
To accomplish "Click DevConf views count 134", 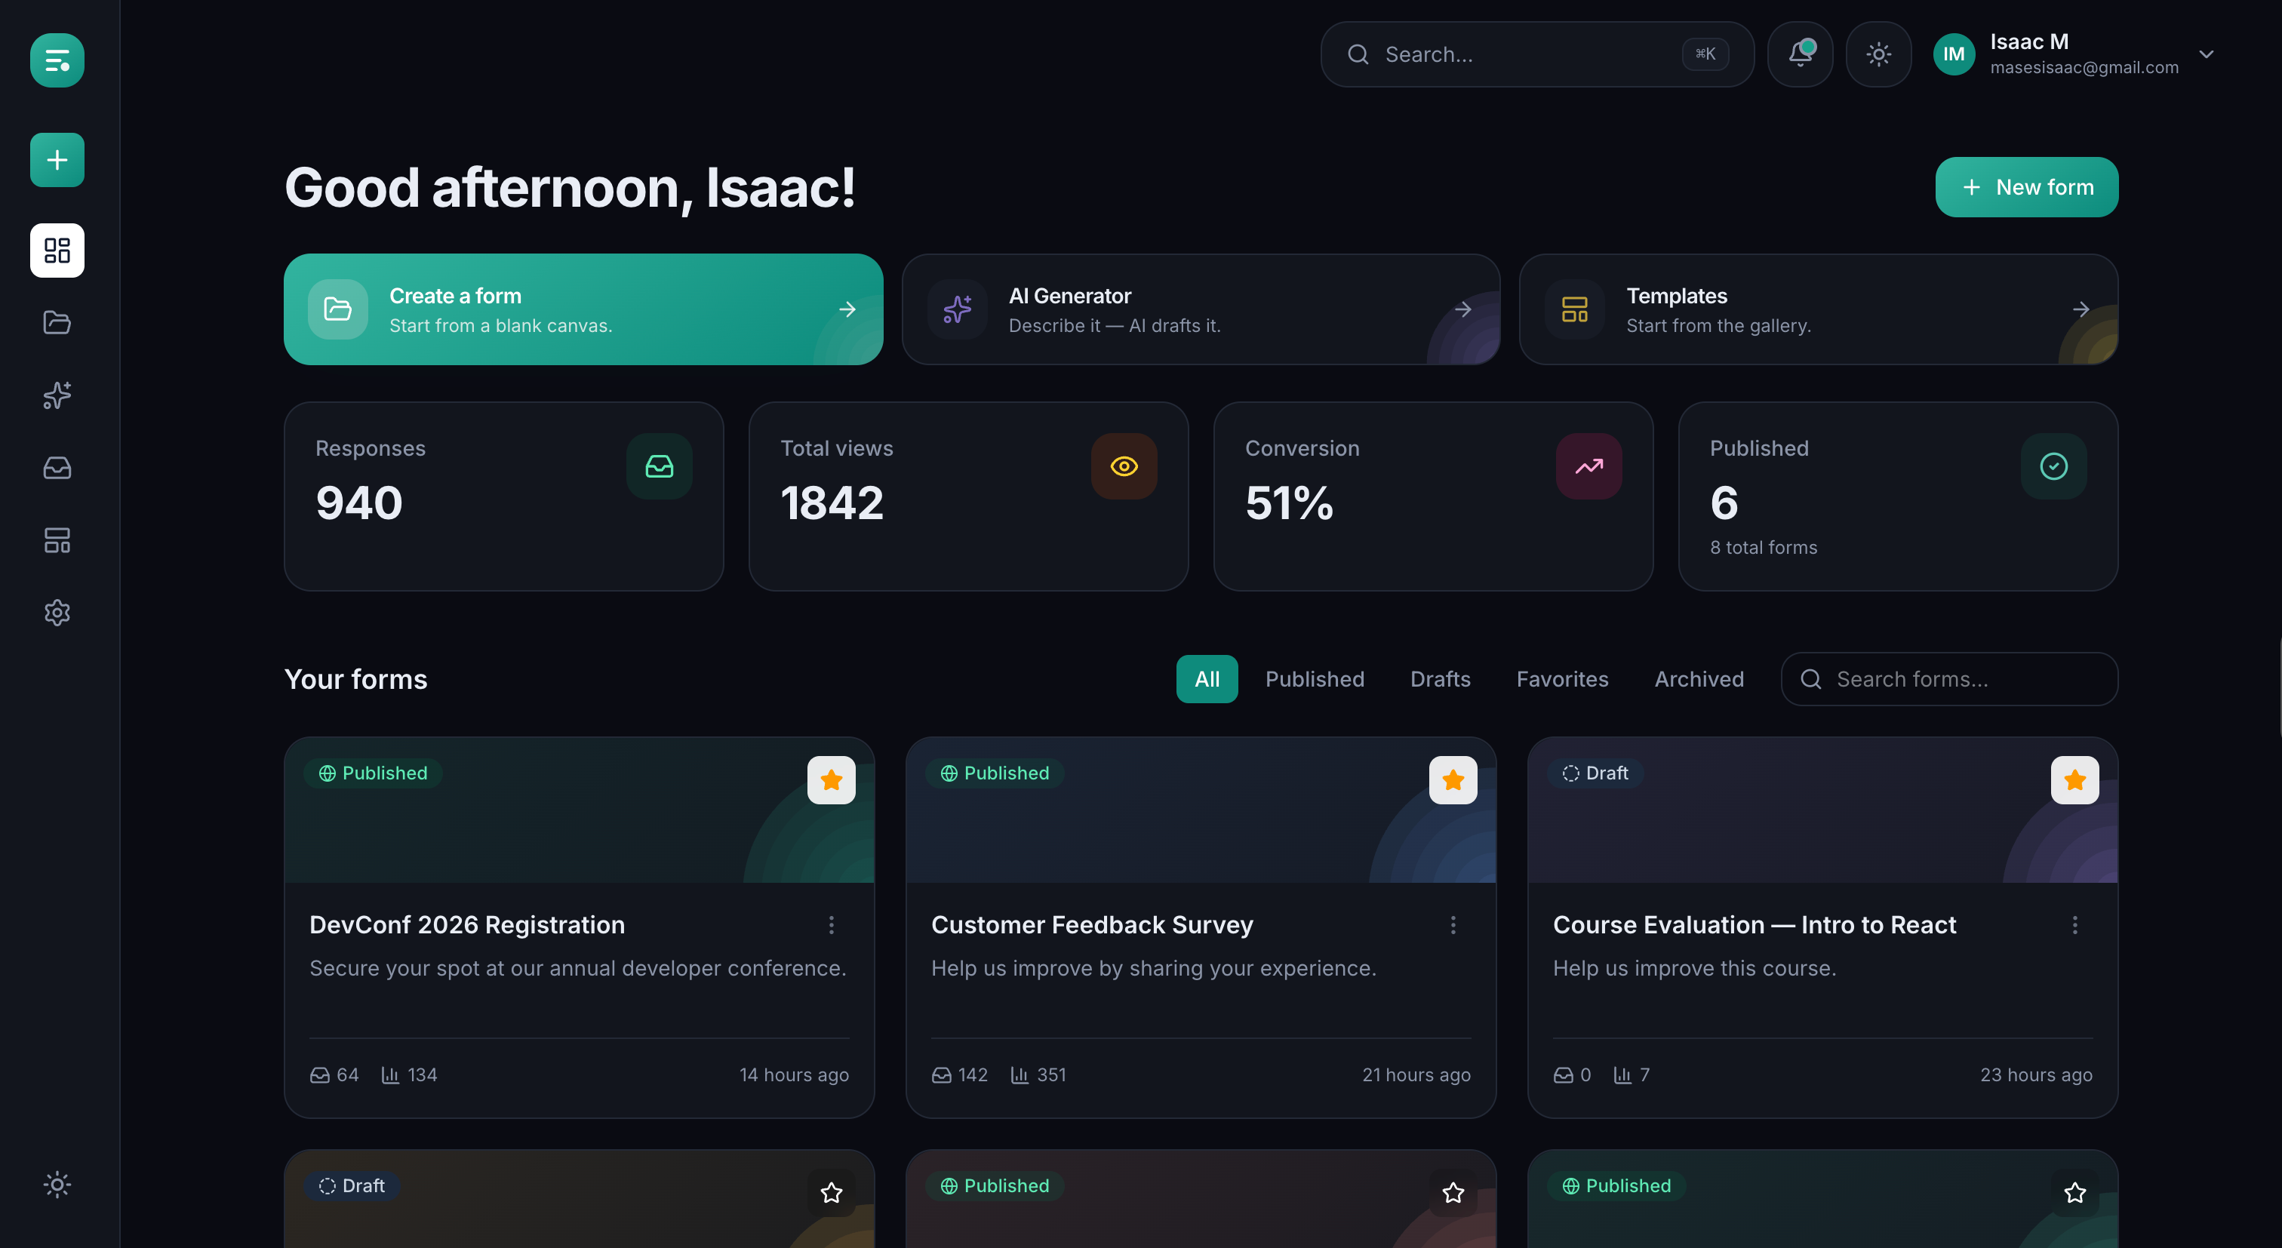I will click(409, 1074).
